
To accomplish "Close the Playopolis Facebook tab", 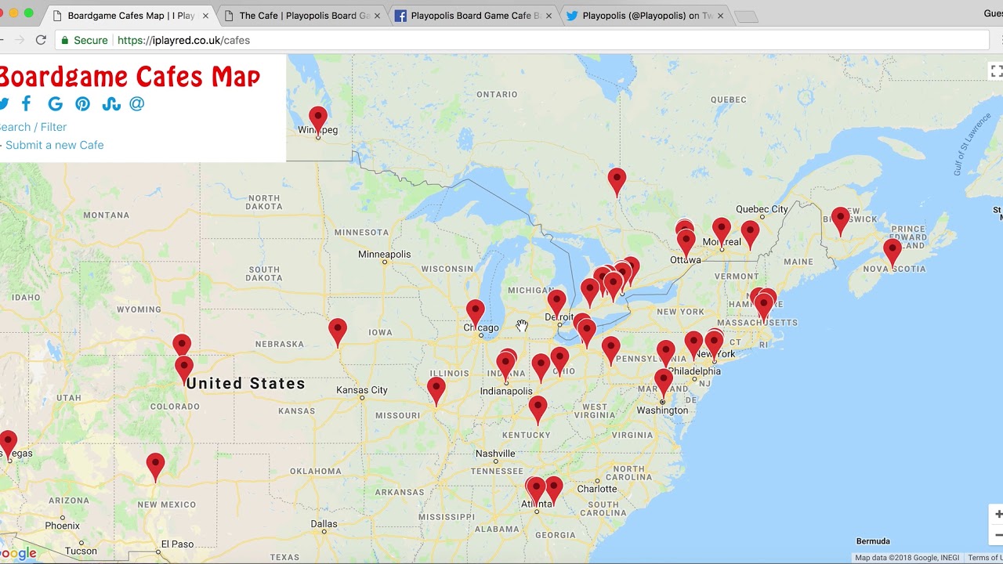I will 549,16.
